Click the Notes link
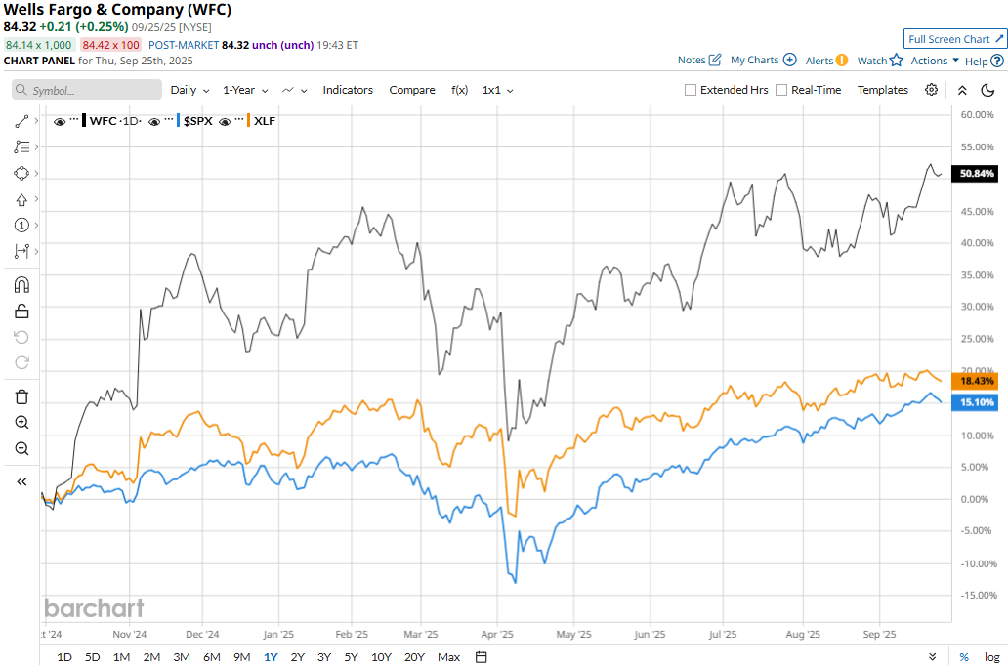This screenshot has height=665, width=1008. click(x=692, y=60)
